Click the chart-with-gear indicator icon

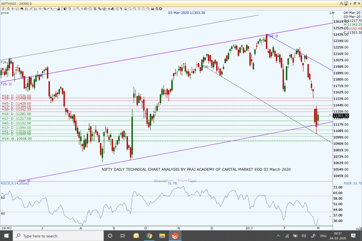click(112, 9)
